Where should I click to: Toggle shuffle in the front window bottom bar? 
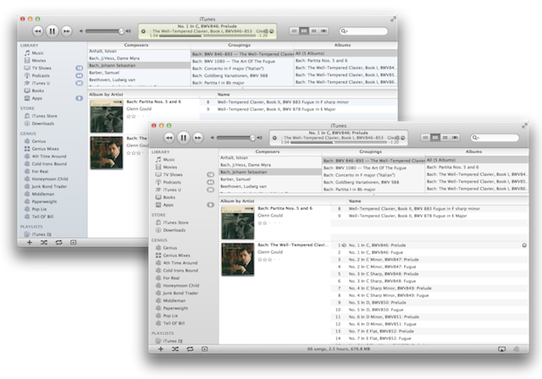point(175,349)
